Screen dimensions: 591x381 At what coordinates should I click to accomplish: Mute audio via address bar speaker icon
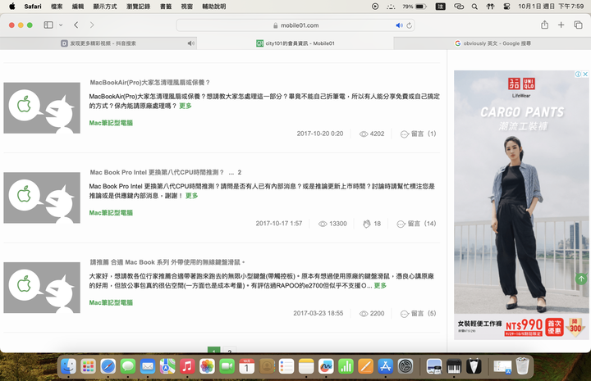coord(399,25)
